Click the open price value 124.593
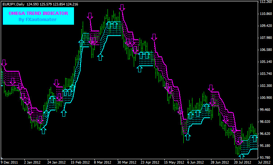Screen dimensions: 273x165 pyautogui.click(x=32, y=4)
